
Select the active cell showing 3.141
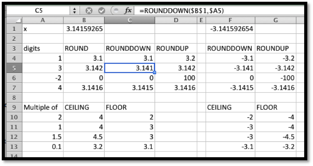[x=130, y=68]
